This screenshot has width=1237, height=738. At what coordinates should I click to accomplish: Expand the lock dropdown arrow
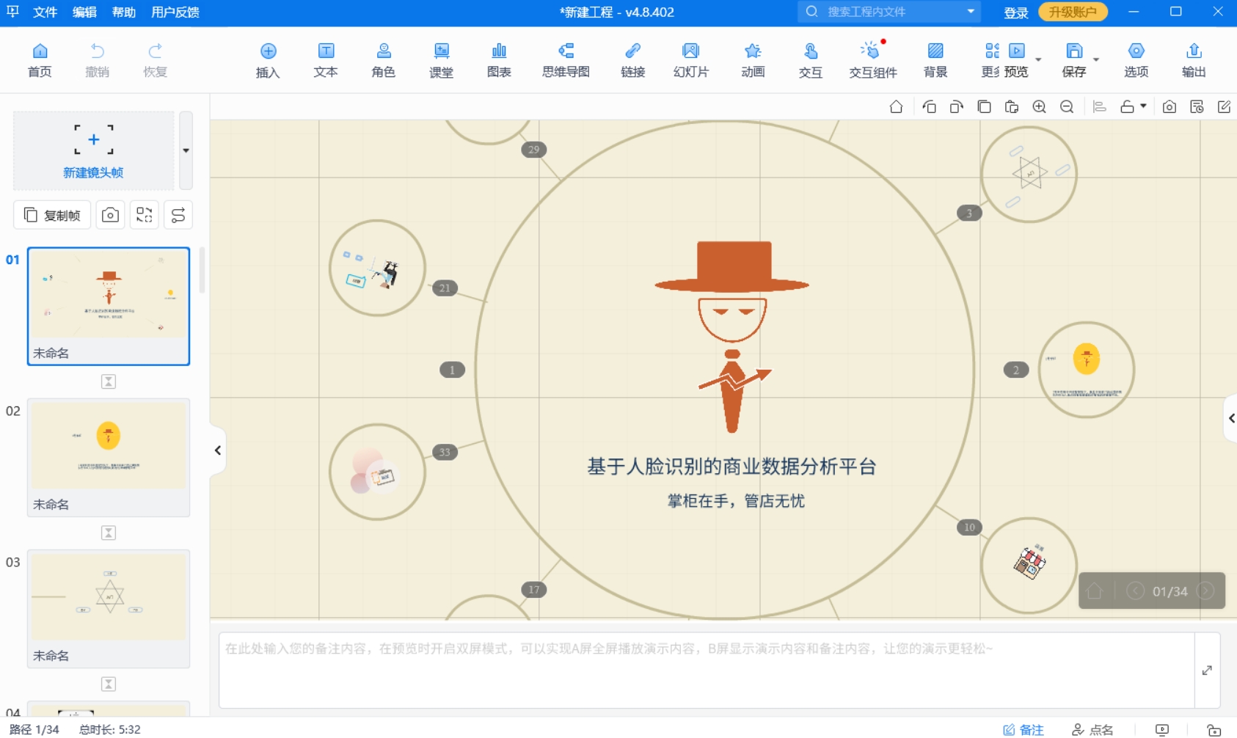(x=1143, y=106)
